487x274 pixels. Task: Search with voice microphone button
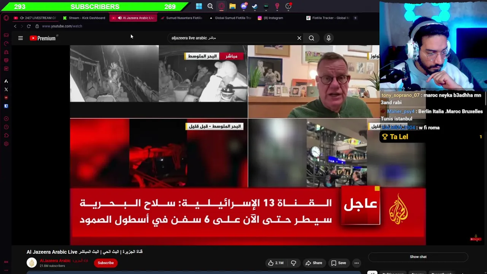coord(329,38)
